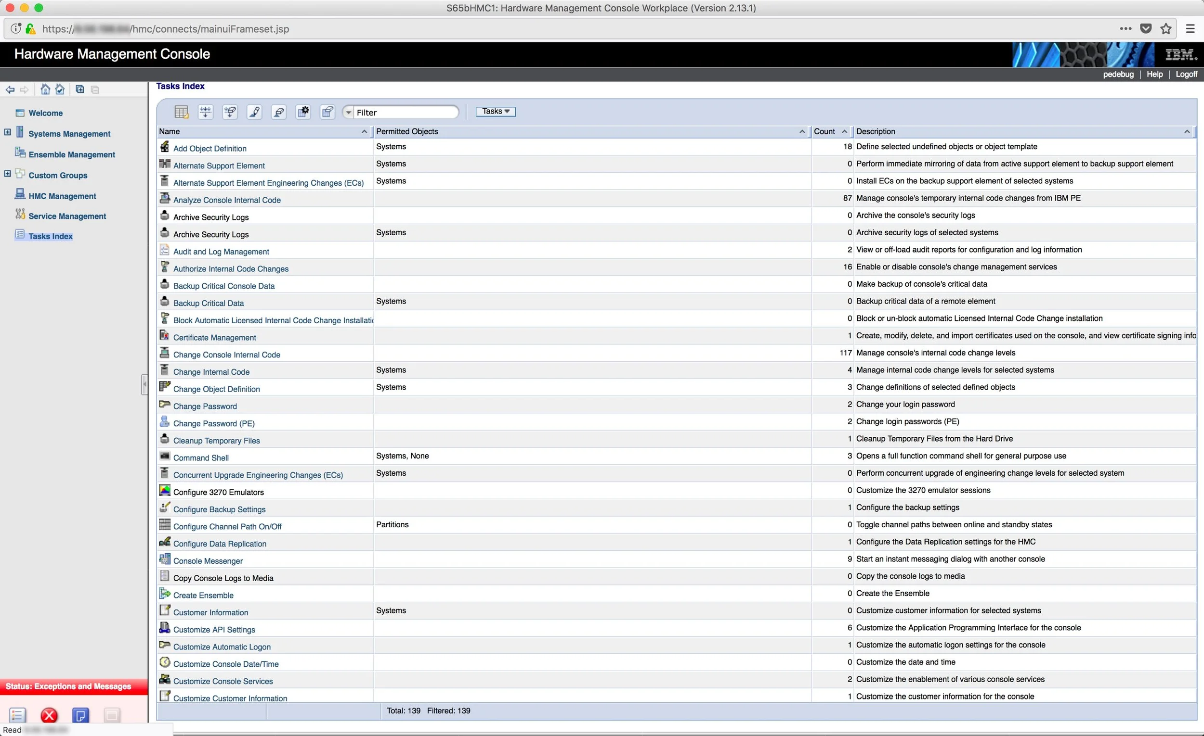Screen dimensions: 1204x736
Task: Click the Home page house icon
Action: tap(45, 89)
